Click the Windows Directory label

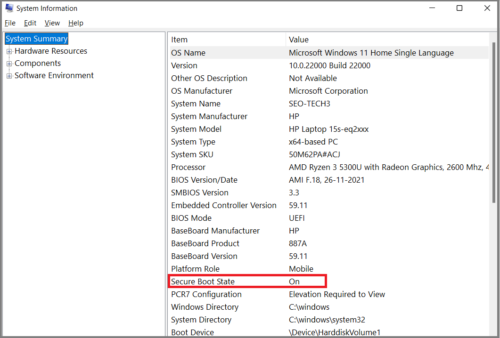coord(205,307)
